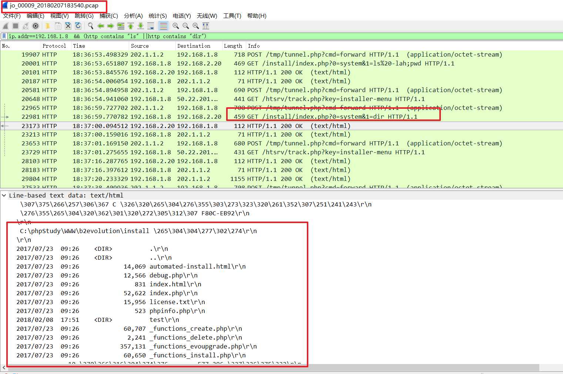Click inside the display filter field

coord(285,36)
